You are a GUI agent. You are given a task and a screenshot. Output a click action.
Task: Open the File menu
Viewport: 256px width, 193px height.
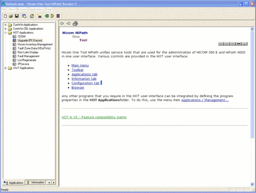click(x=4, y=9)
